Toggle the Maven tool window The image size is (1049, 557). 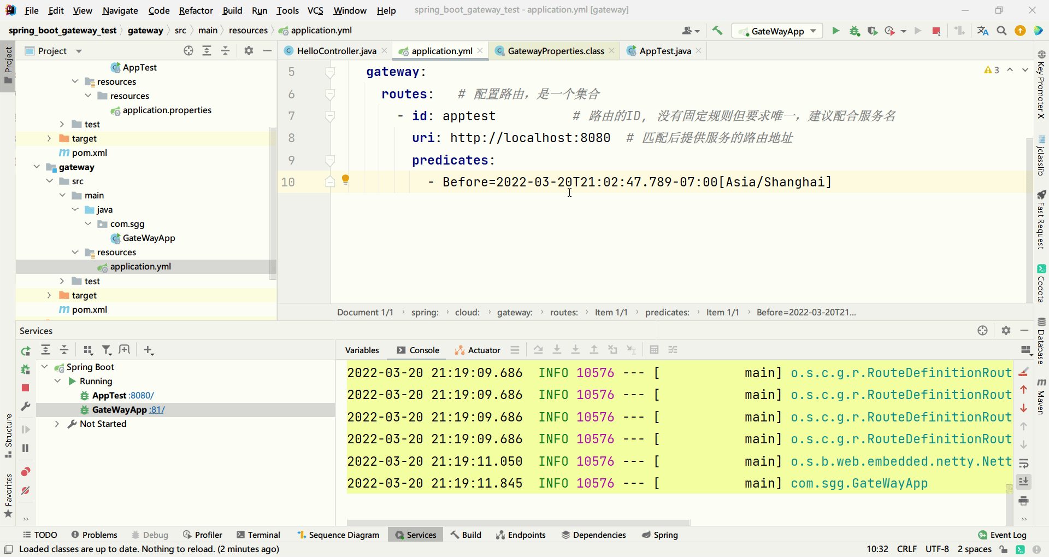tap(1041, 396)
